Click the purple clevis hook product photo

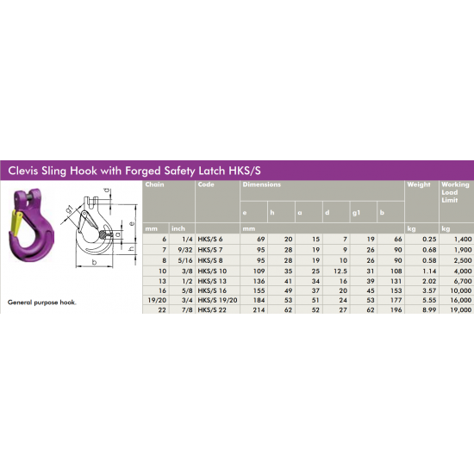coord(31,225)
